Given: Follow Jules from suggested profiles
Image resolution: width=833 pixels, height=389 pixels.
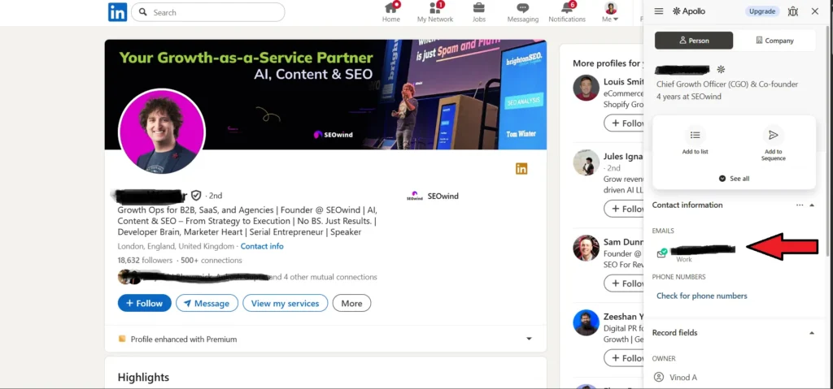Looking at the screenshot, I should [x=624, y=209].
